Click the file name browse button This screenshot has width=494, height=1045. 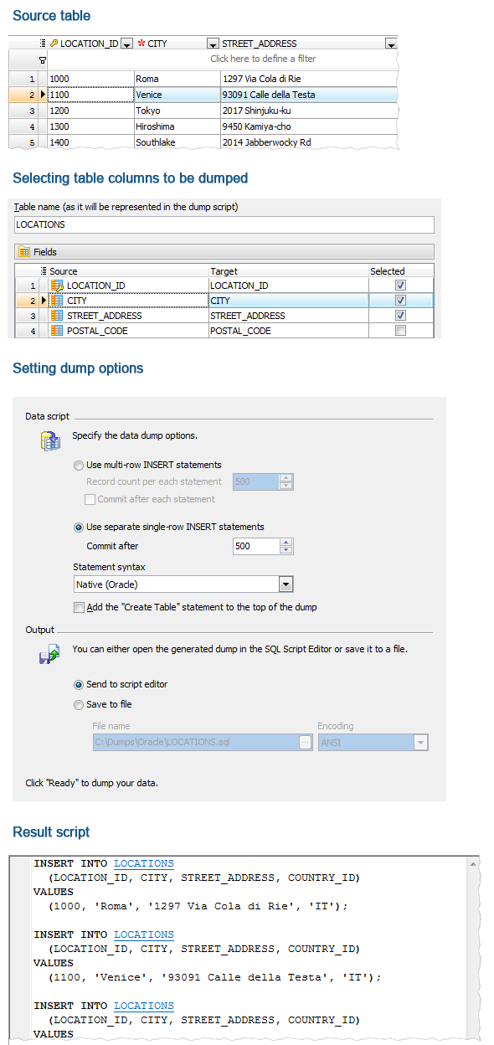point(303,742)
